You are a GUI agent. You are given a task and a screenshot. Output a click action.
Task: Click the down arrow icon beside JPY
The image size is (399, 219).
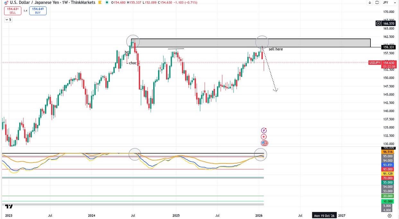pos(370,3)
